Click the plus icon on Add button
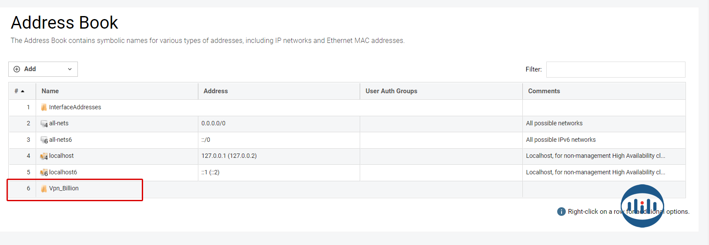The width and height of the screenshot is (709, 245). [17, 69]
